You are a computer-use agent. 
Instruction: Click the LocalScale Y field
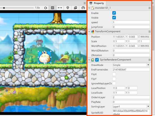(x=133, y=93)
